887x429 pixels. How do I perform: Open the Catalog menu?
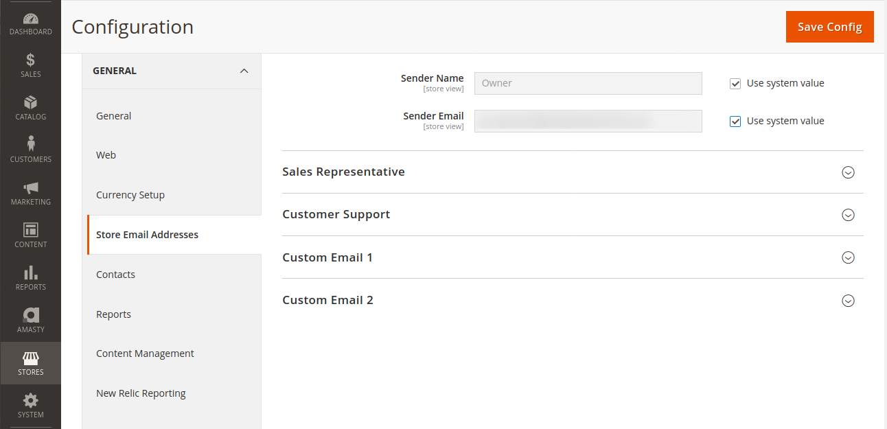coord(30,107)
